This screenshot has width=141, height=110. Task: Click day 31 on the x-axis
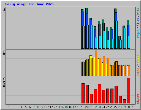[132, 107]
